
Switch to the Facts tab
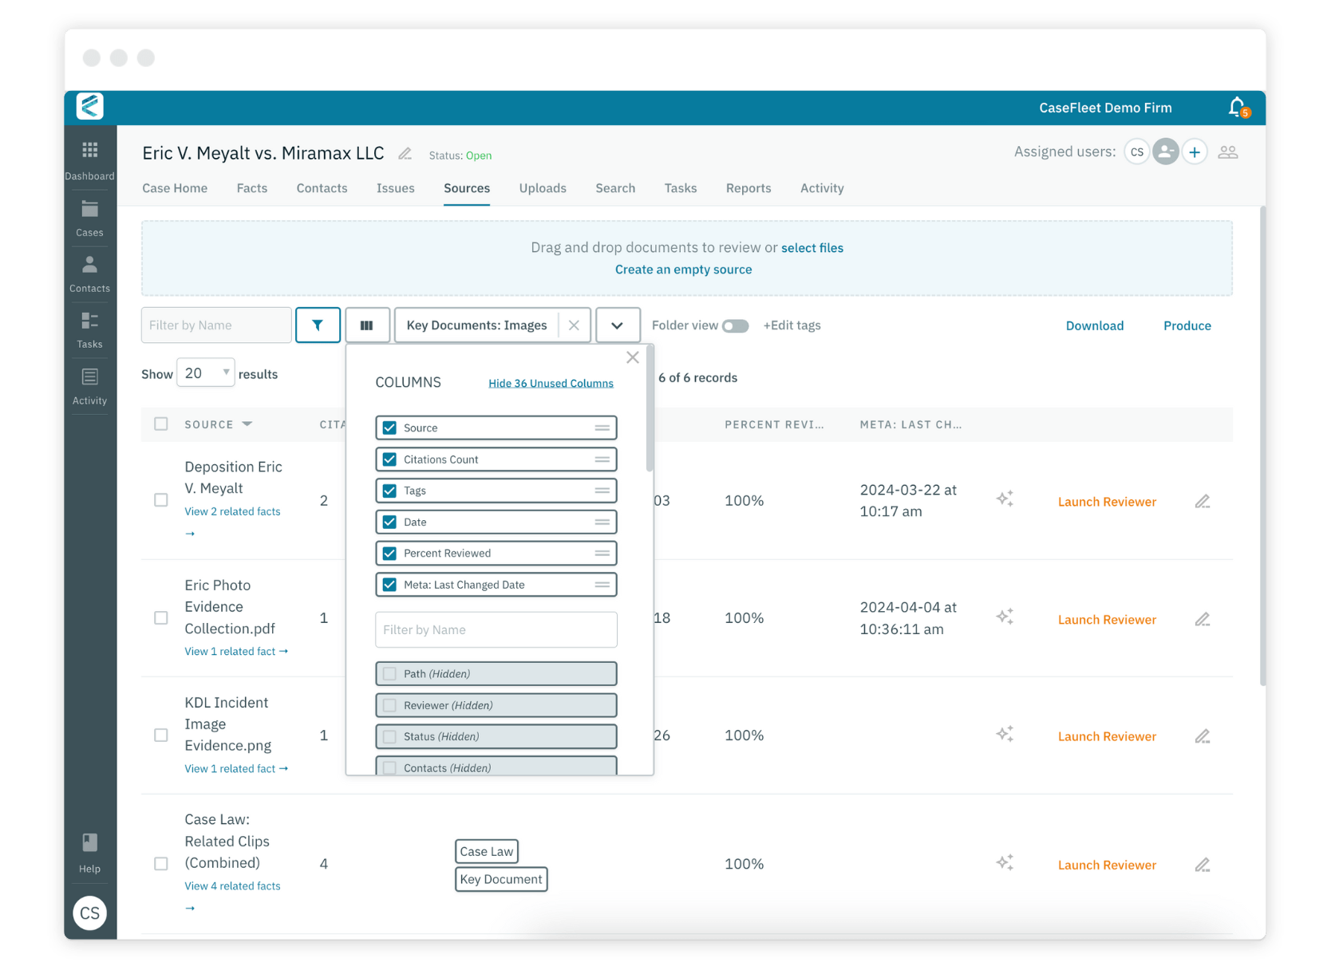coord(252,188)
